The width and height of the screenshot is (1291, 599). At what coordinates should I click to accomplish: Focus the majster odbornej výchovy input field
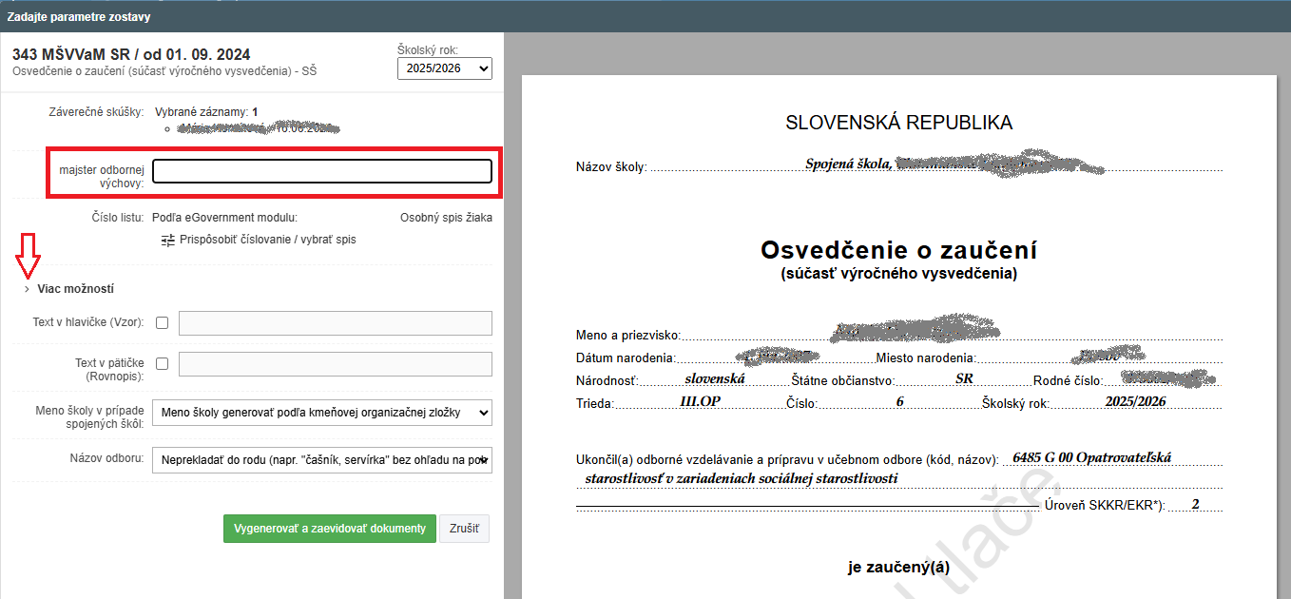(x=322, y=171)
